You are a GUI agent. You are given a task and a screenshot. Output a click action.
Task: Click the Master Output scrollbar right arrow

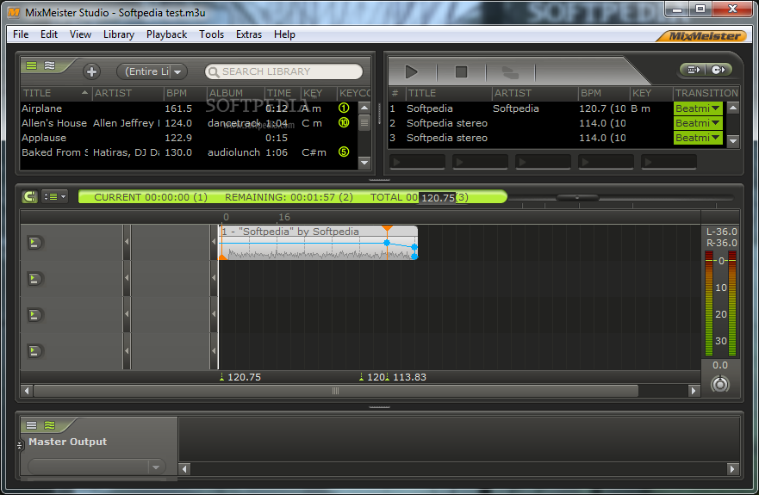(x=732, y=468)
